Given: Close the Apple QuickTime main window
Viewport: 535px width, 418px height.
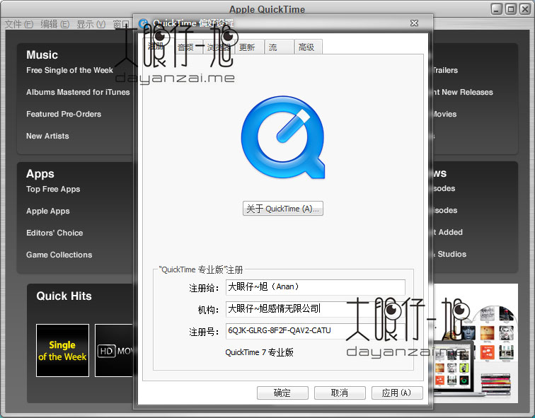Looking at the screenshot, I should click(525, 9).
